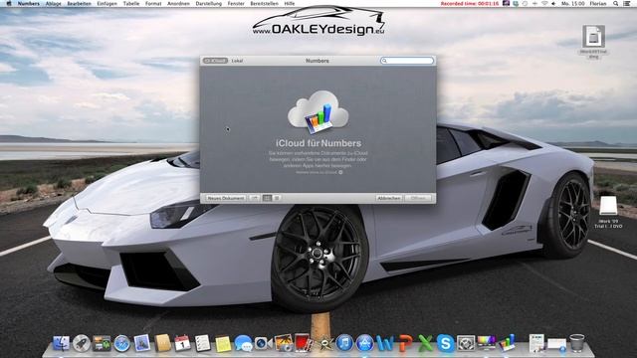Open Calendar icon in the dock
The width and height of the screenshot is (637, 358).
tap(182, 343)
